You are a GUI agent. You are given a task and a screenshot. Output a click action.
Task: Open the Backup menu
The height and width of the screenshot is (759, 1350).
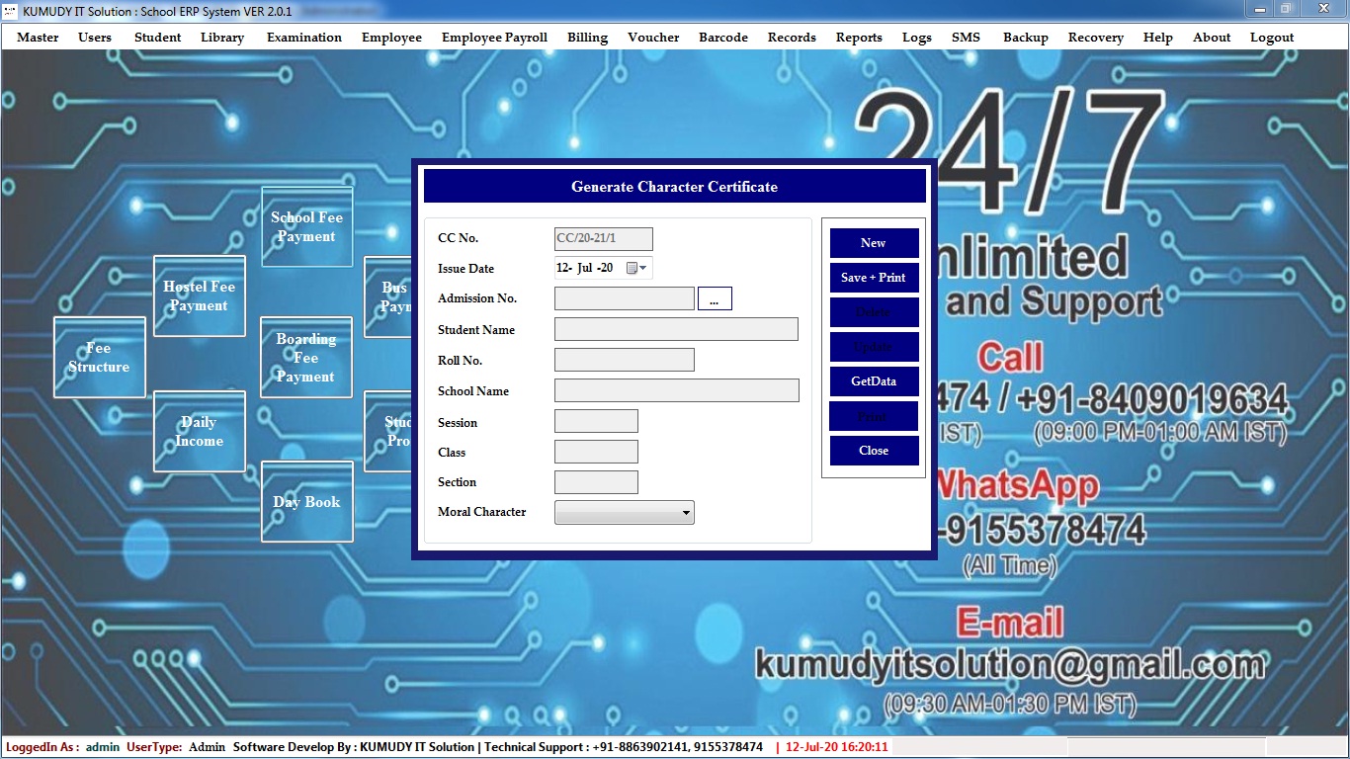coord(1025,38)
